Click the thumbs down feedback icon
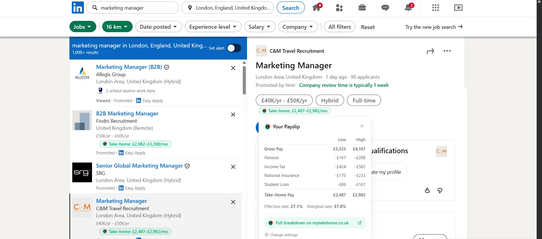This screenshot has width=542, height=239. pos(440,190)
